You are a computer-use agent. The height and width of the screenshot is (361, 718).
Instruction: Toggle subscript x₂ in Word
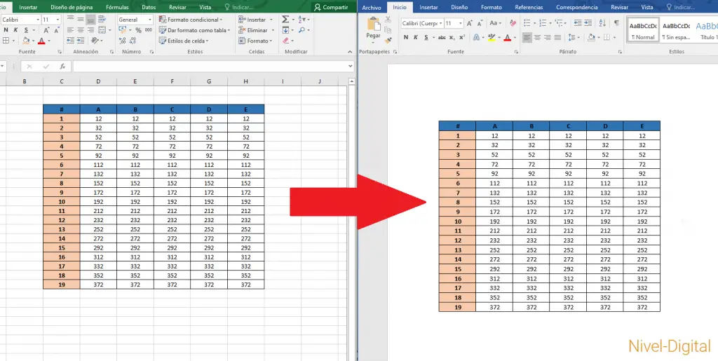452,38
